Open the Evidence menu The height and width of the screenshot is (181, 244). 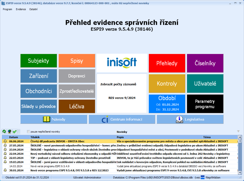click(21, 9)
